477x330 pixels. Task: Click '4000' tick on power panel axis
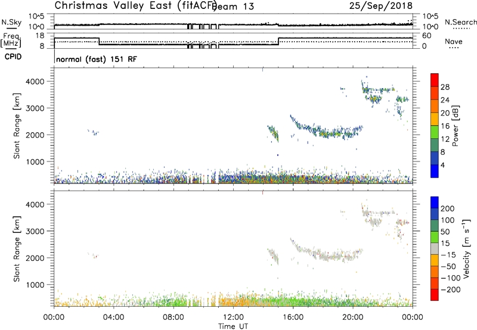click(35, 82)
